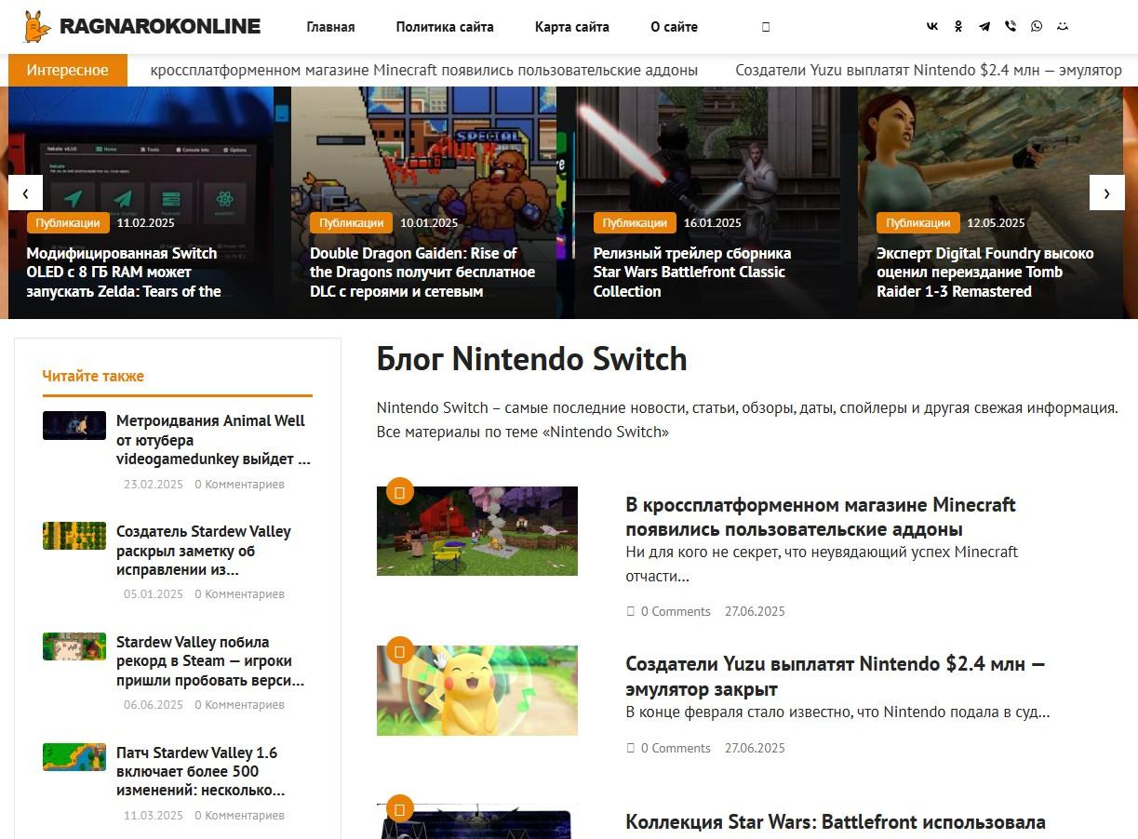Image resolution: width=1138 pixels, height=839 pixels.
Task: Open the VK social share icon
Action: [932, 26]
